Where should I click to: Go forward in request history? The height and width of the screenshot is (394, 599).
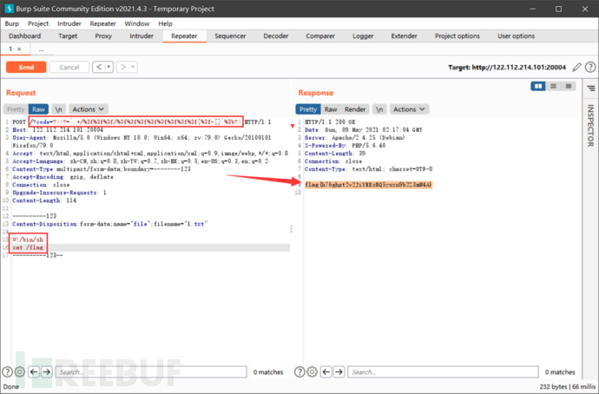click(123, 67)
